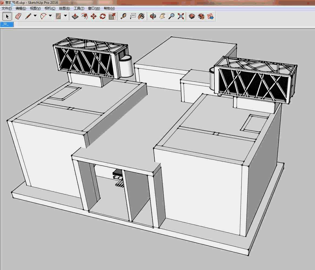This screenshot has width=315, height=270.
Task: Select the Scale tool
Action: 112,16
